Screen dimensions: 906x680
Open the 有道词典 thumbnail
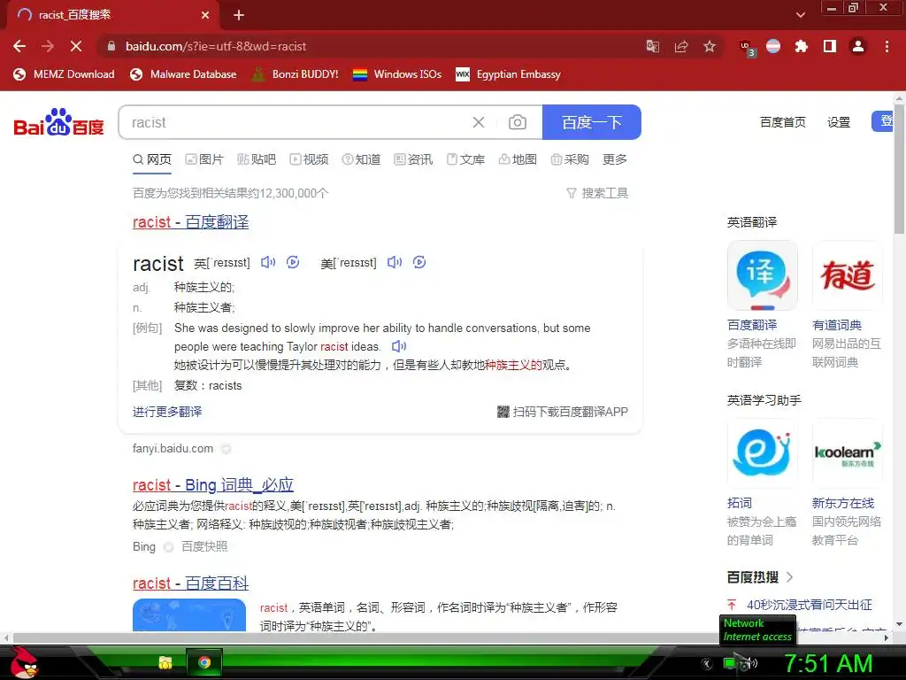(x=847, y=276)
